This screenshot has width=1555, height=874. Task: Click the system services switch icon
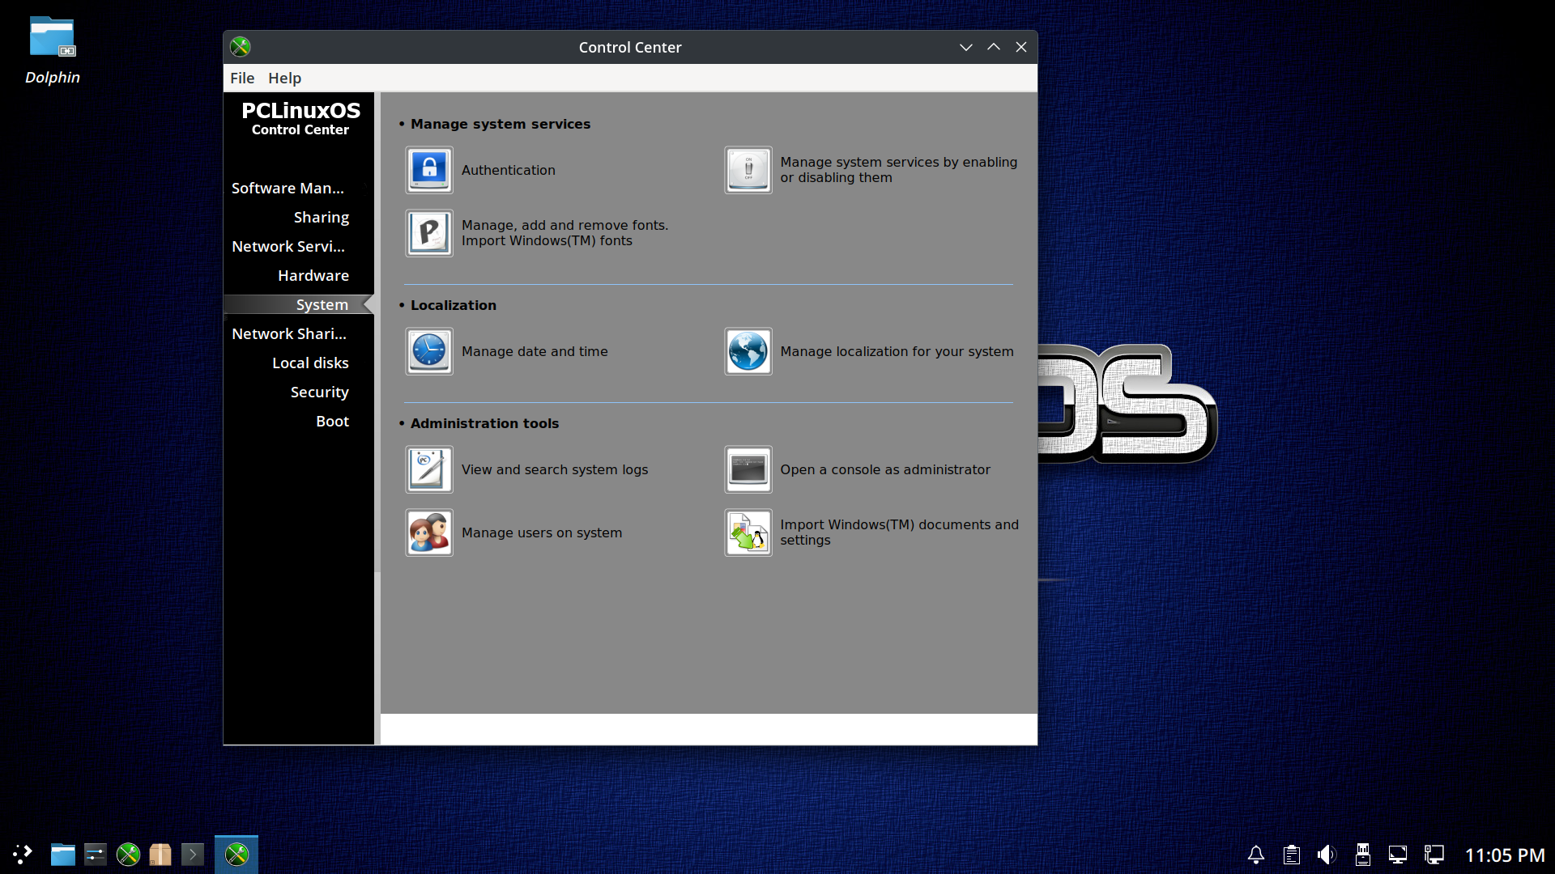[748, 170]
